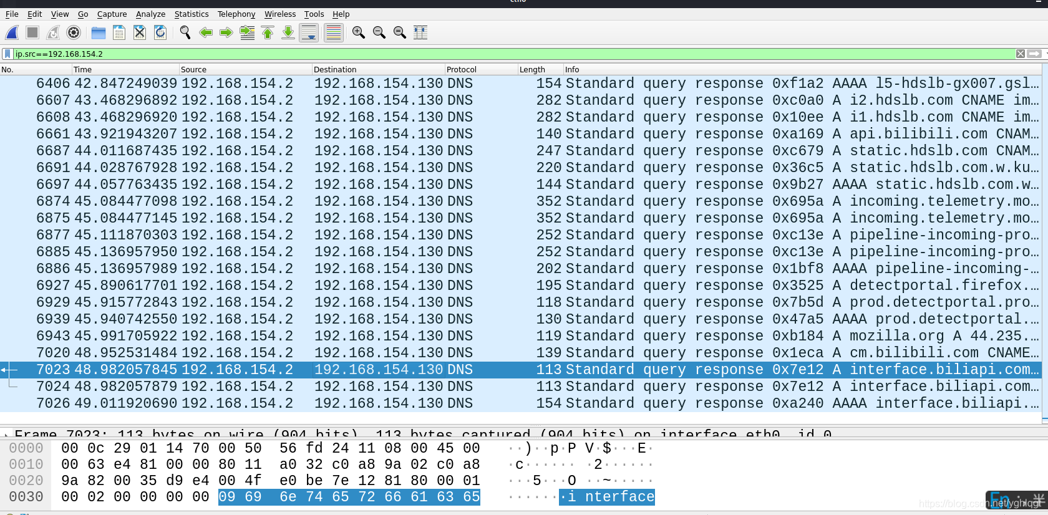Screen dimensions: 1048x515
Task: Open the Analyze menu
Action: 151,14
